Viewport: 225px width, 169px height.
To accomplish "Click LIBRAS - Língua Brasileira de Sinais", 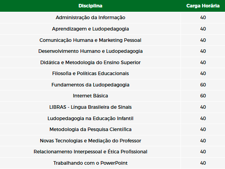I will coord(90,107).
